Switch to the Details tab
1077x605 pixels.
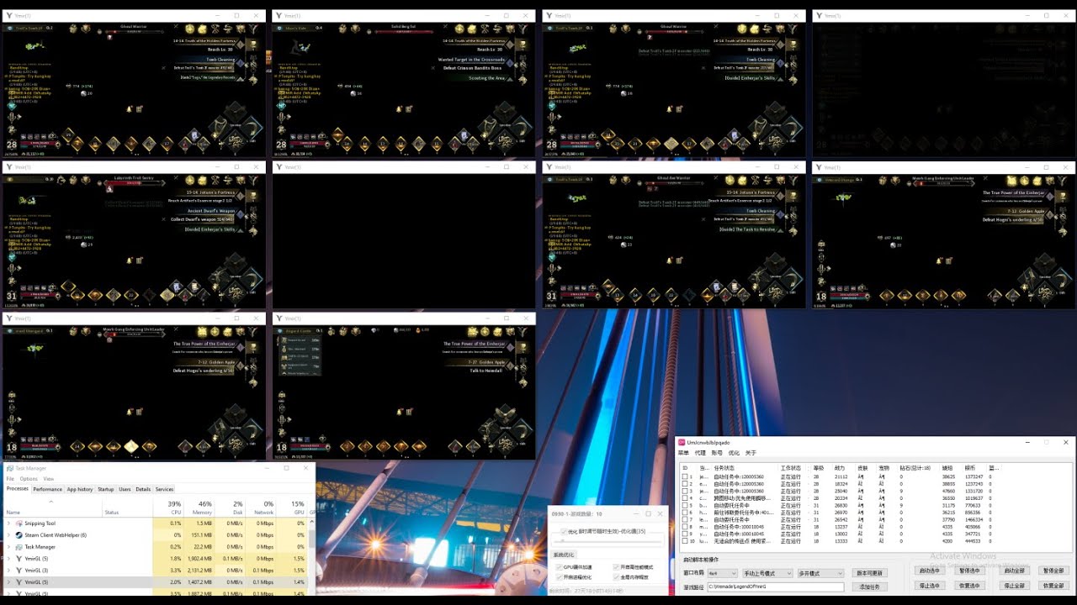[x=143, y=489]
